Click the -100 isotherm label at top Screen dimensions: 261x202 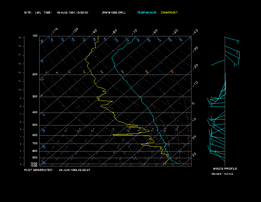(75, 31)
